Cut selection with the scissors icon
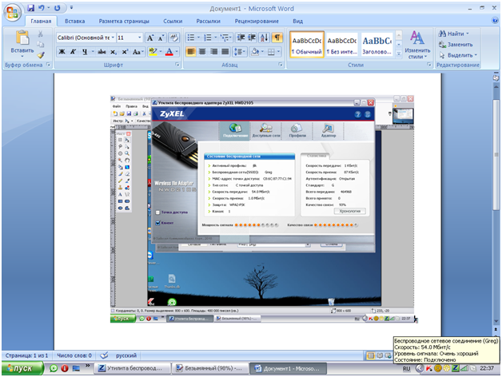 click(x=40, y=34)
